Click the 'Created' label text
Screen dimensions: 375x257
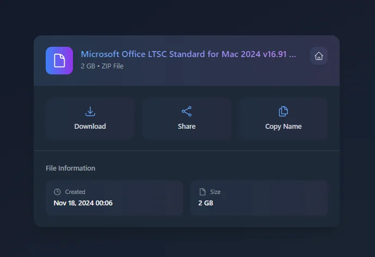(75, 192)
